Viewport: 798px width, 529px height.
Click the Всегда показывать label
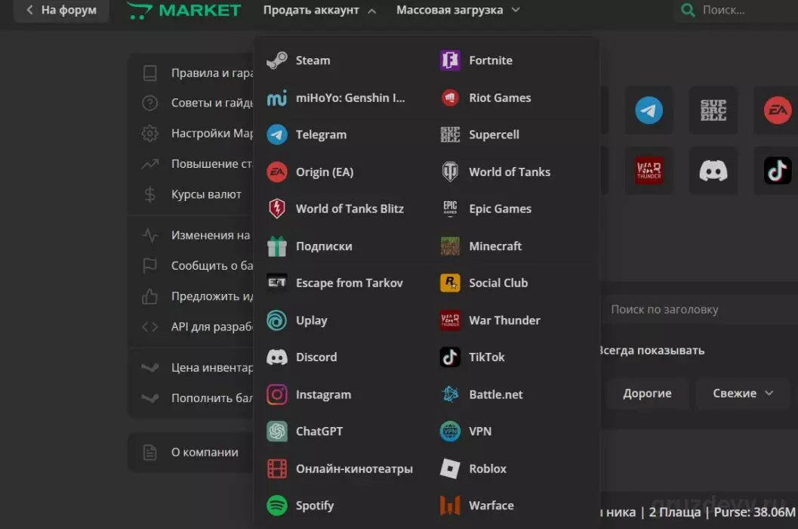tap(652, 351)
